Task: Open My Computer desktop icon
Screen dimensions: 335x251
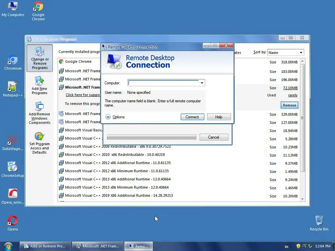Action: [13, 9]
